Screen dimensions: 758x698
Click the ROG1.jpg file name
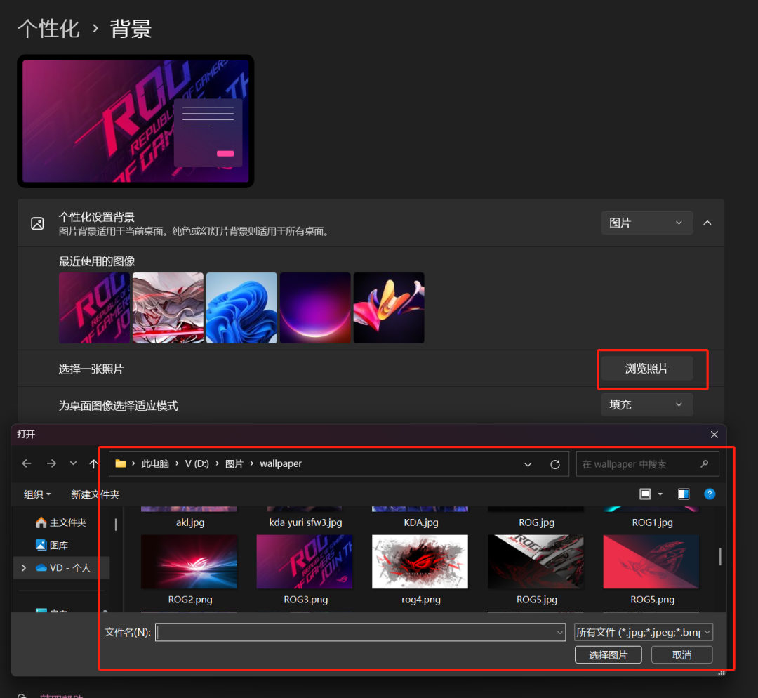pos(652,522)
